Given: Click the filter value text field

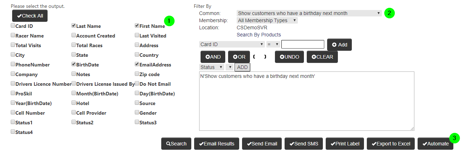Looking at the screenshot, I should click(303, 44).
